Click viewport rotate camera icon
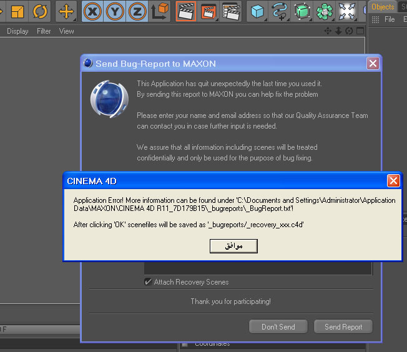The width and height of the screenshot is (407, 352). click(x=349, y=31)
